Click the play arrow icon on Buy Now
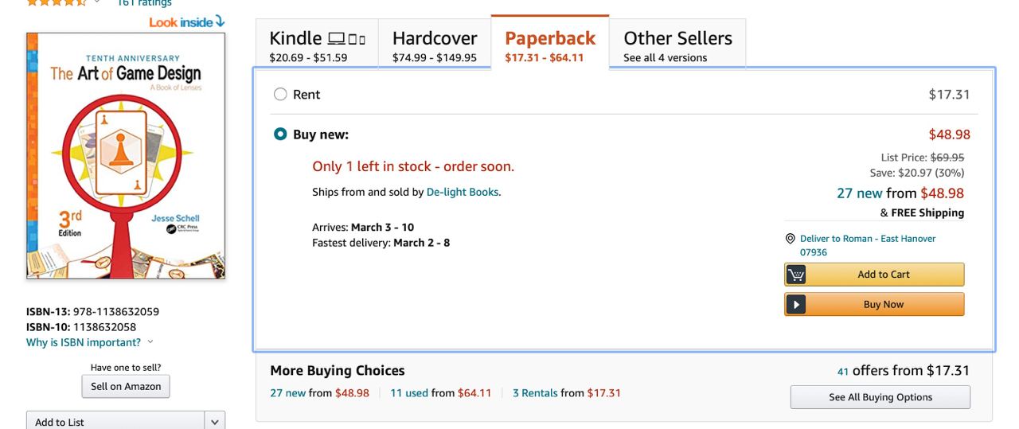The height and width of the screenshot is (429, 1019). 796,305
